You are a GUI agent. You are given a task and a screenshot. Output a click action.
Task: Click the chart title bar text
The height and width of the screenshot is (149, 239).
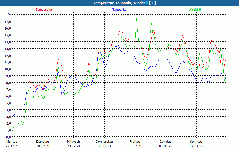click(119, 3)
